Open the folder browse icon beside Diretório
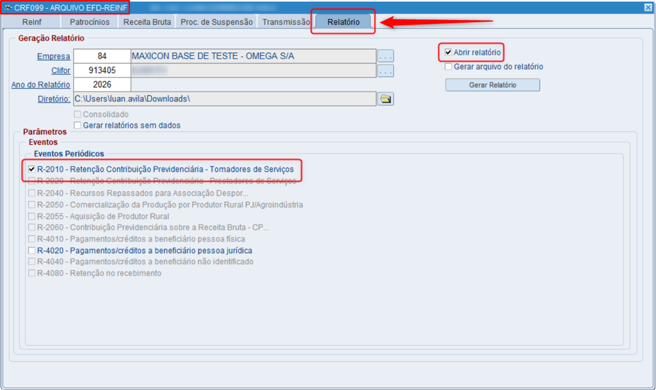 [x=386, y=99]
